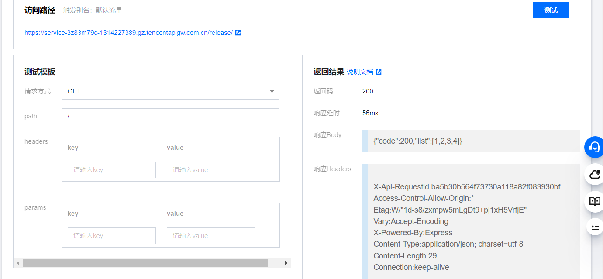Open the customer support headset icon

point(595,147)
